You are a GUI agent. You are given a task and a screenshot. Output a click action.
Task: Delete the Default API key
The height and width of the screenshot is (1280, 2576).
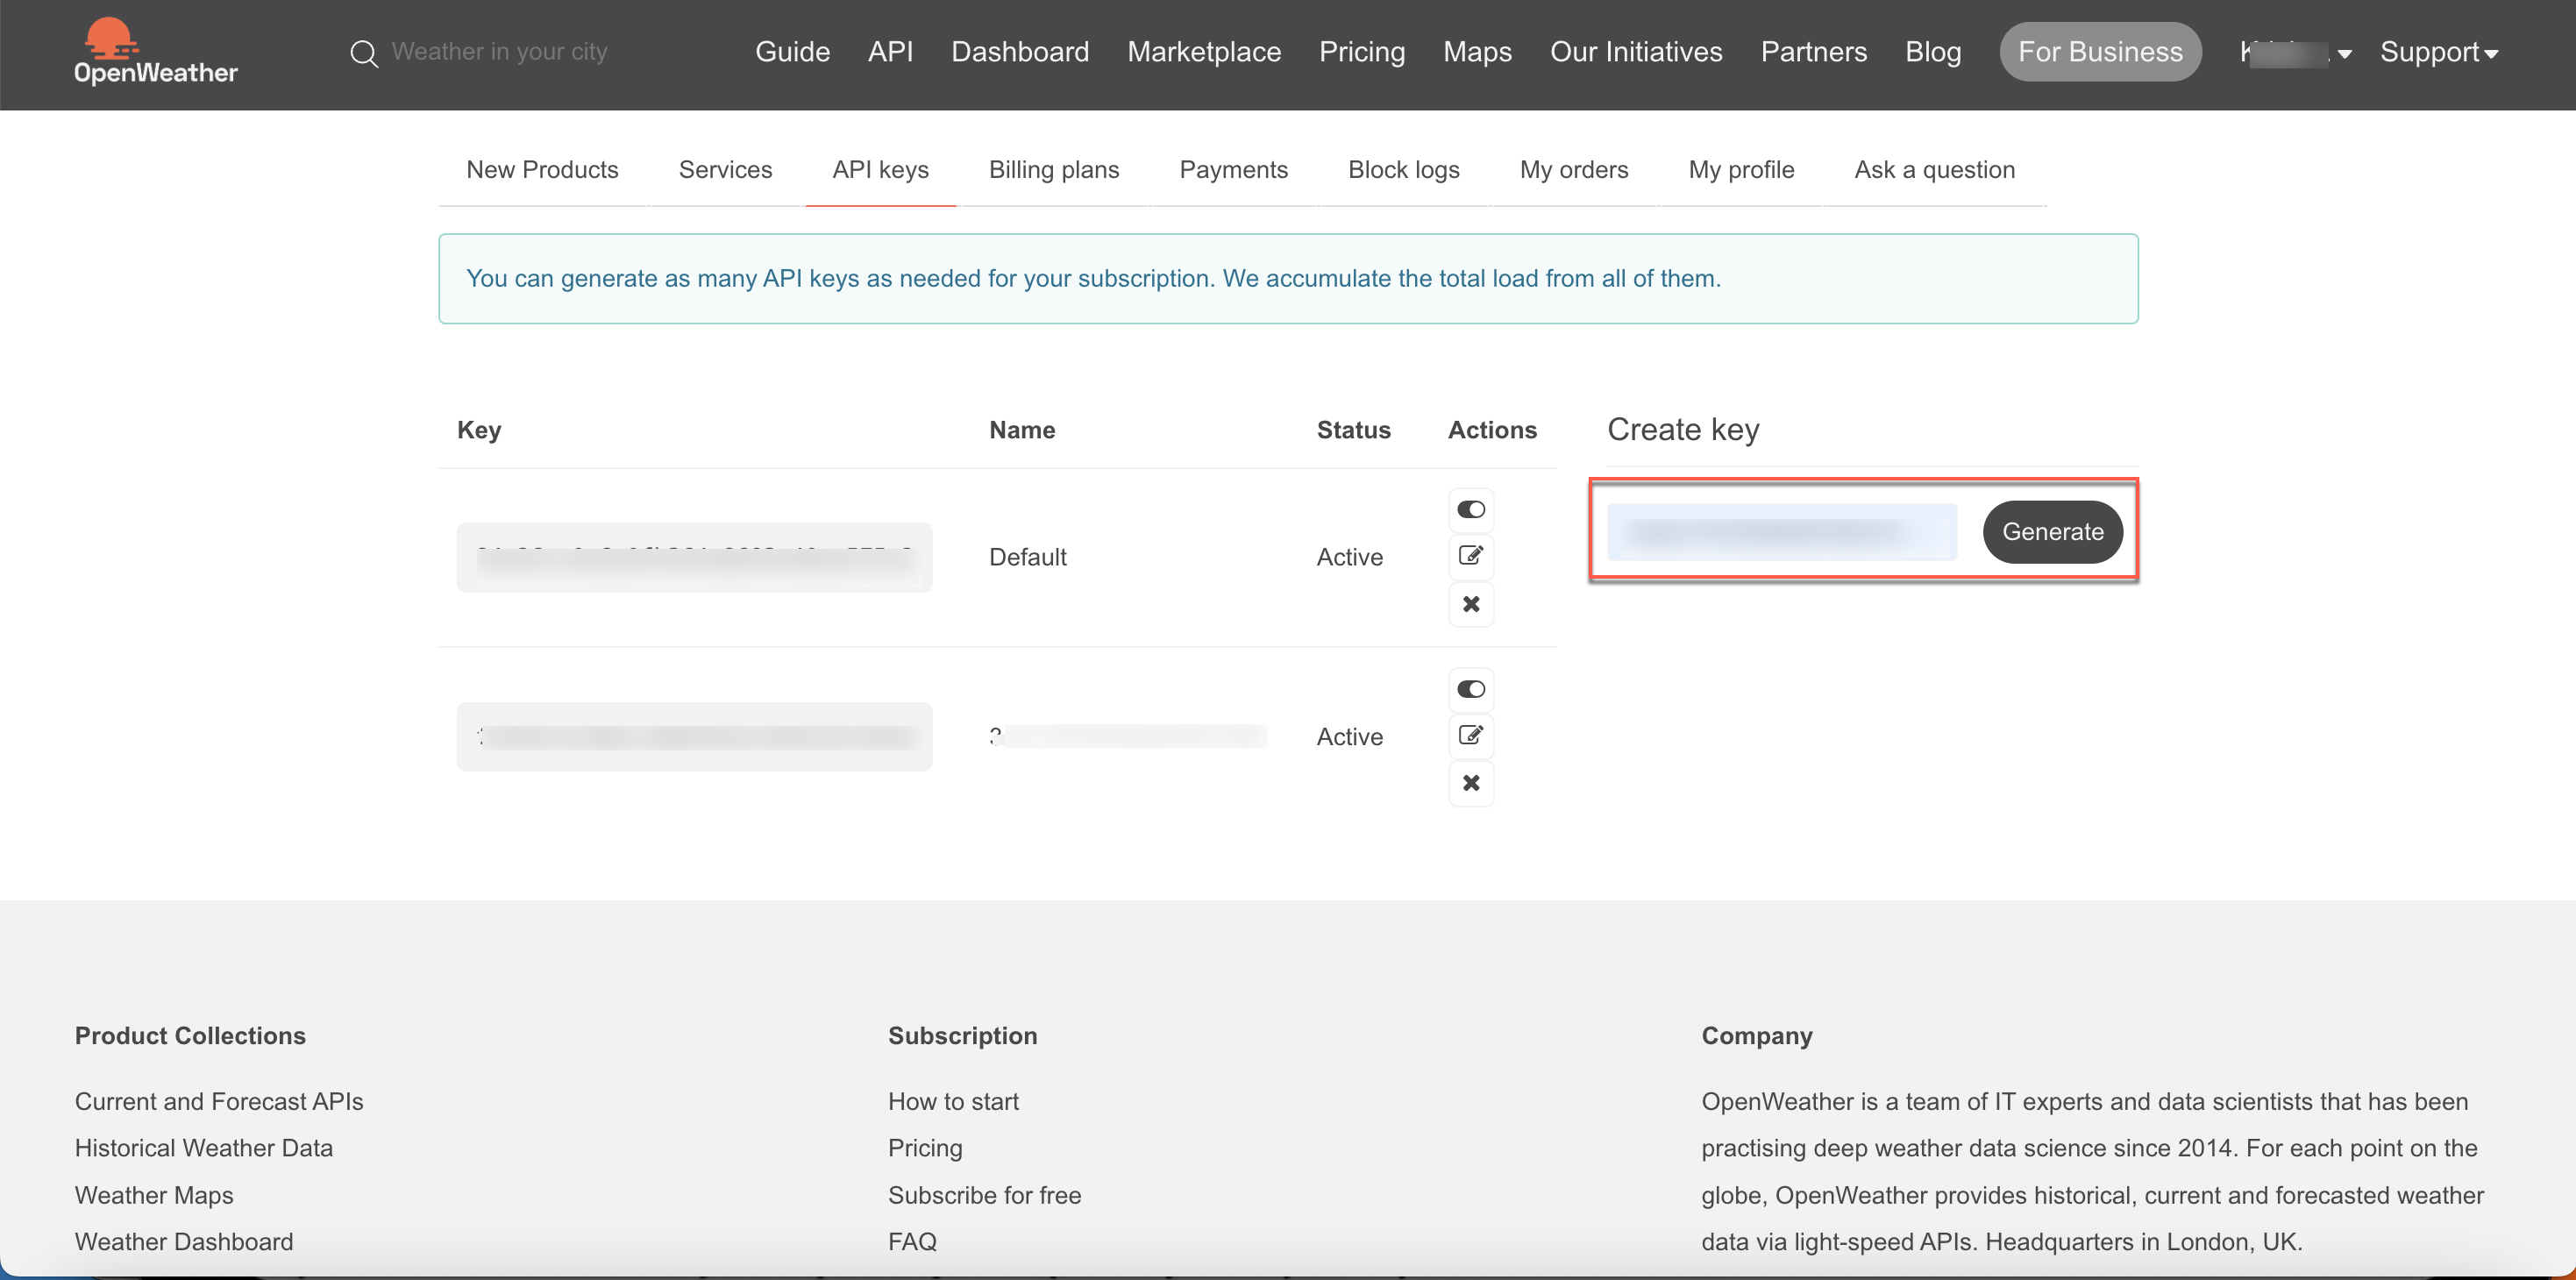pos(1471,604)
